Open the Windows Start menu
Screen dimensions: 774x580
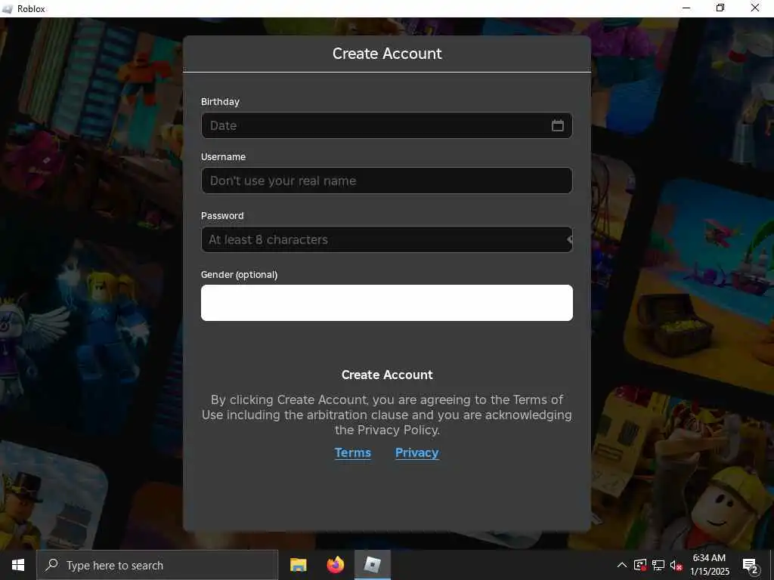18,565
